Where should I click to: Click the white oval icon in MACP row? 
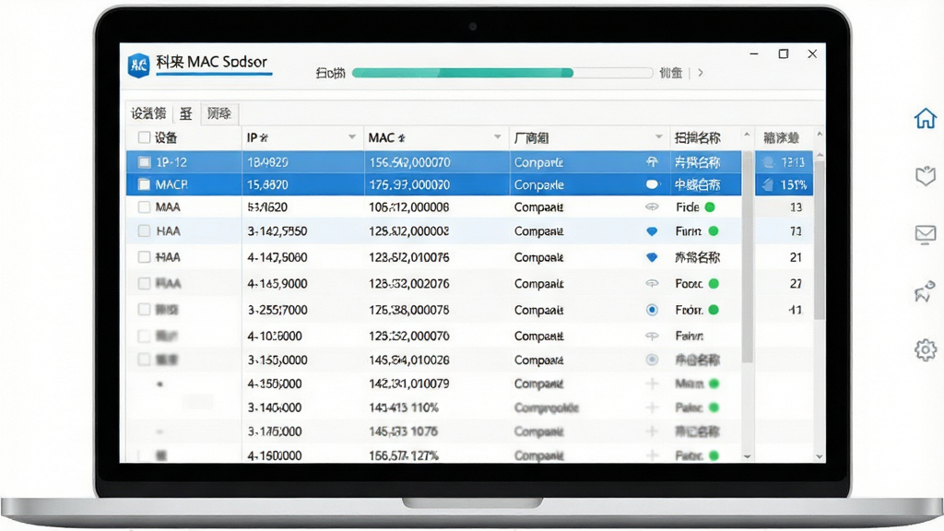point(652,184)
